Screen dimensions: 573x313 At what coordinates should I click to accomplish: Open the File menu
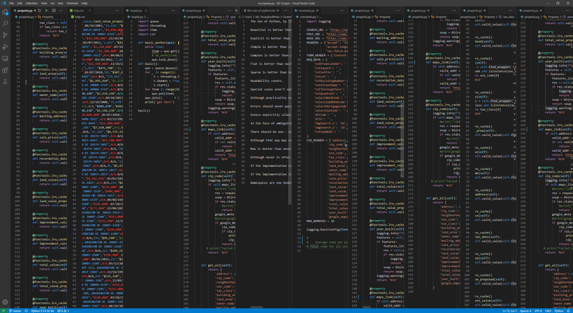[11, 3]
